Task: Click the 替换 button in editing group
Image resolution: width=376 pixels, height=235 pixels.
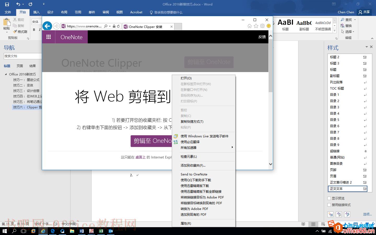Action: coord(346,26)
